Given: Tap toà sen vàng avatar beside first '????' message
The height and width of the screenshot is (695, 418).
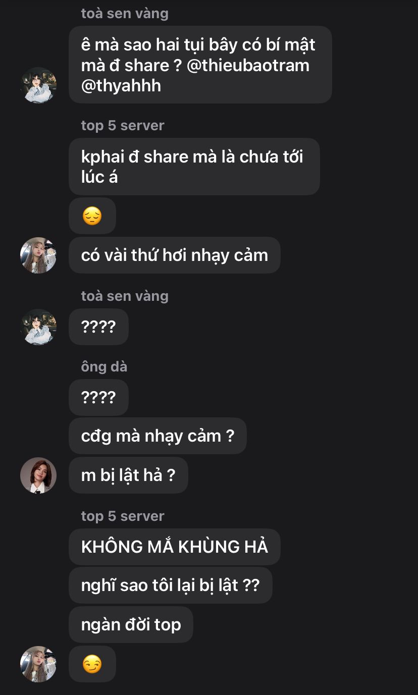Looking at the screenshot, I should (38, 327).
